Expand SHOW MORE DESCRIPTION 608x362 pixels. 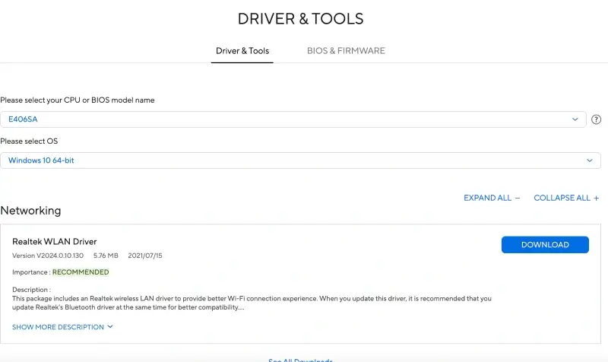[x=62, y=327]
